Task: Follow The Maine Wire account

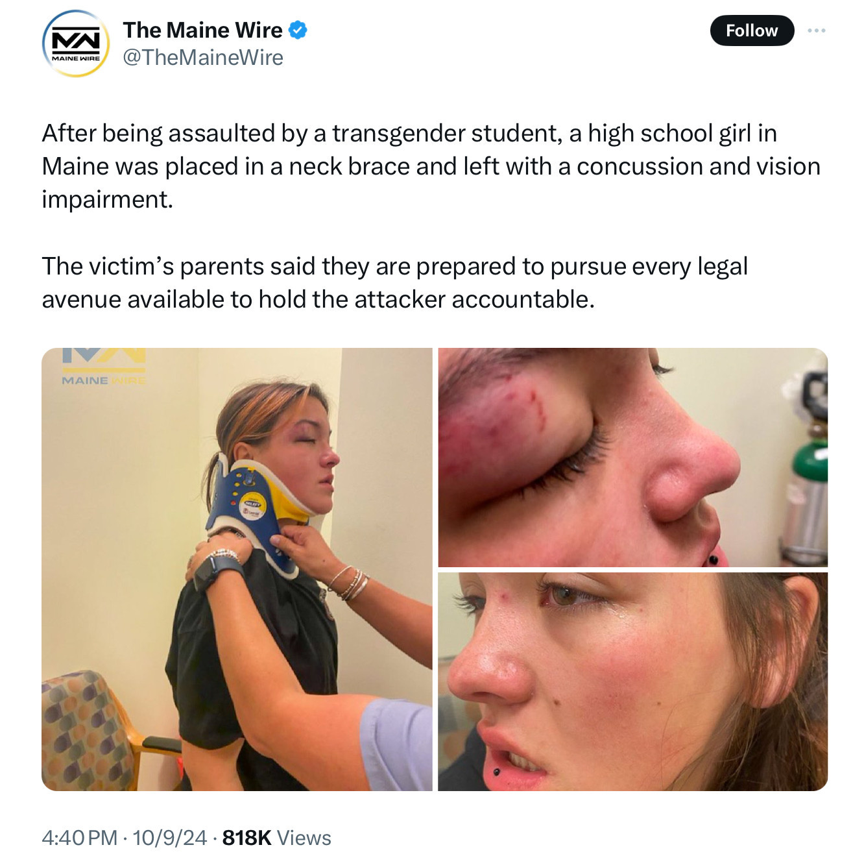Action: 752,31
